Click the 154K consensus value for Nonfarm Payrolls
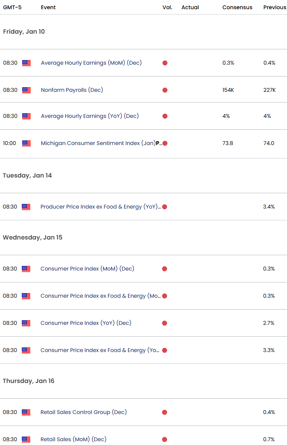 (x=228, y=90)
